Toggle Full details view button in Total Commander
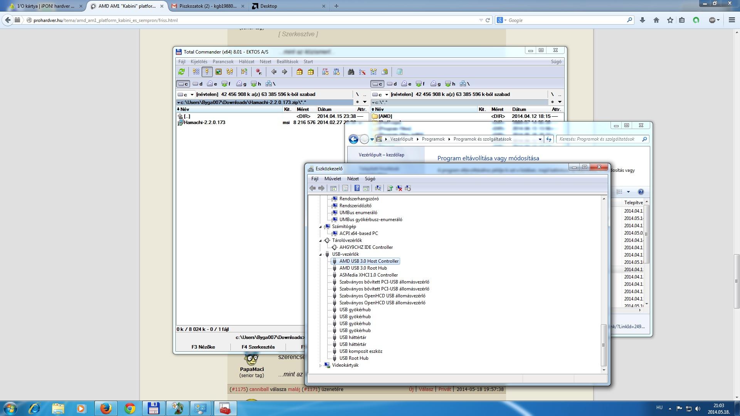 [207, 72]
